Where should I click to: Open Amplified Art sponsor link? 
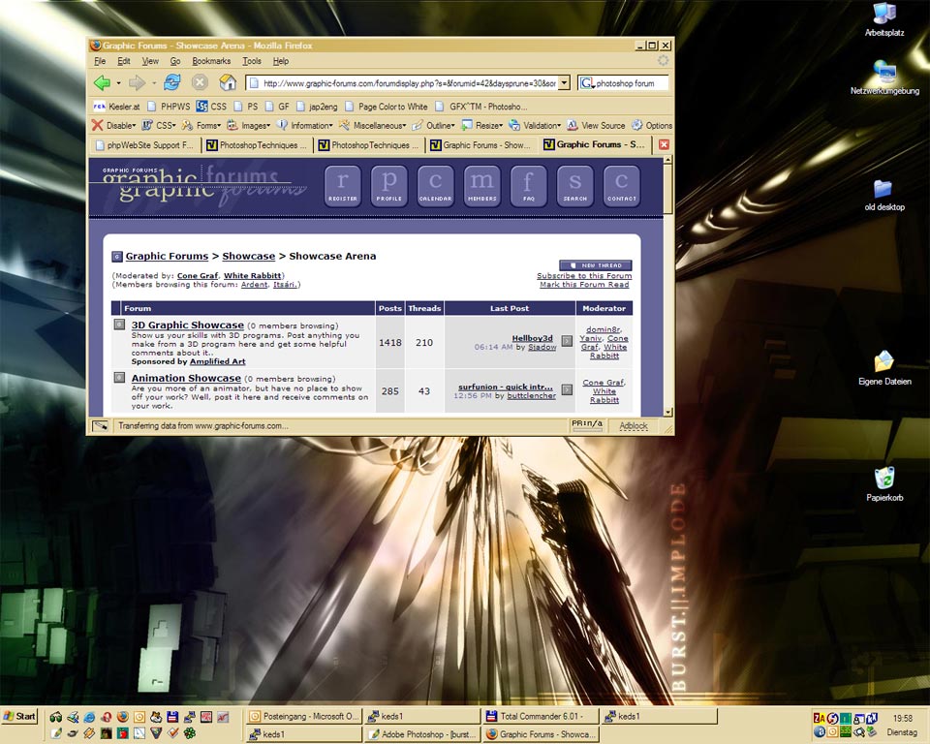coord(218,361)
